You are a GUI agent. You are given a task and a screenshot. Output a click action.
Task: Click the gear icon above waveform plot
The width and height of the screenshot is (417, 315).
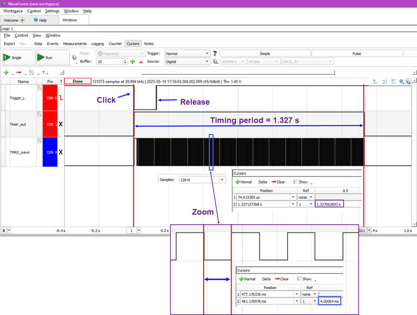click(x=408, y=82)
